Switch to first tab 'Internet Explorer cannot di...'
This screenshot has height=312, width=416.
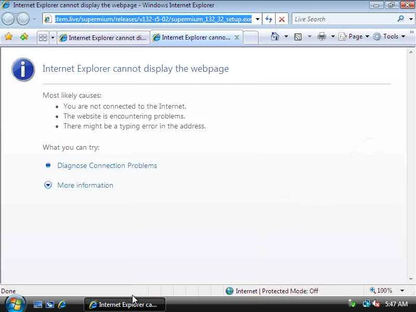pyautogui.click(x=103, y=38)
